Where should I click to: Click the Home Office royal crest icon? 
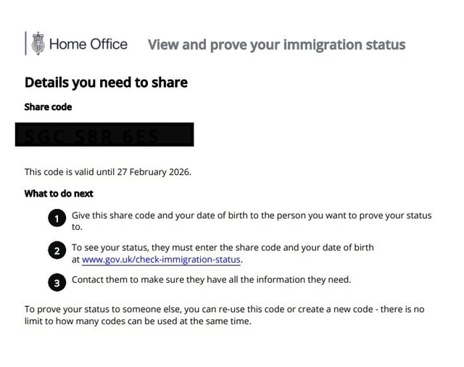[x=38, y=44]
